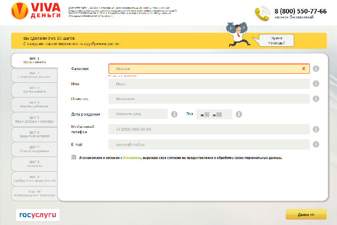Check the terms agreement checkbox
Viewport: 337px width, 225px height.
(74, 157)
